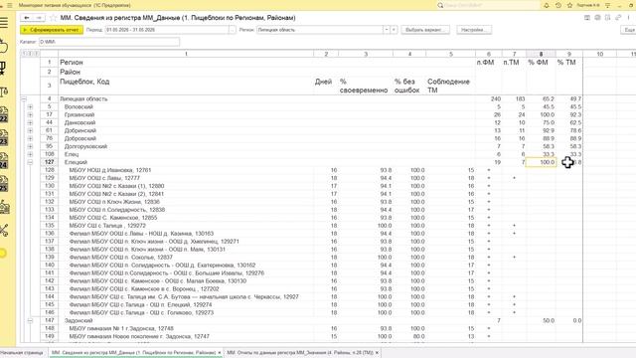Open the sidebar factory building icon
The width and height of the screenshot is (636, 358).
pos(4,207)
